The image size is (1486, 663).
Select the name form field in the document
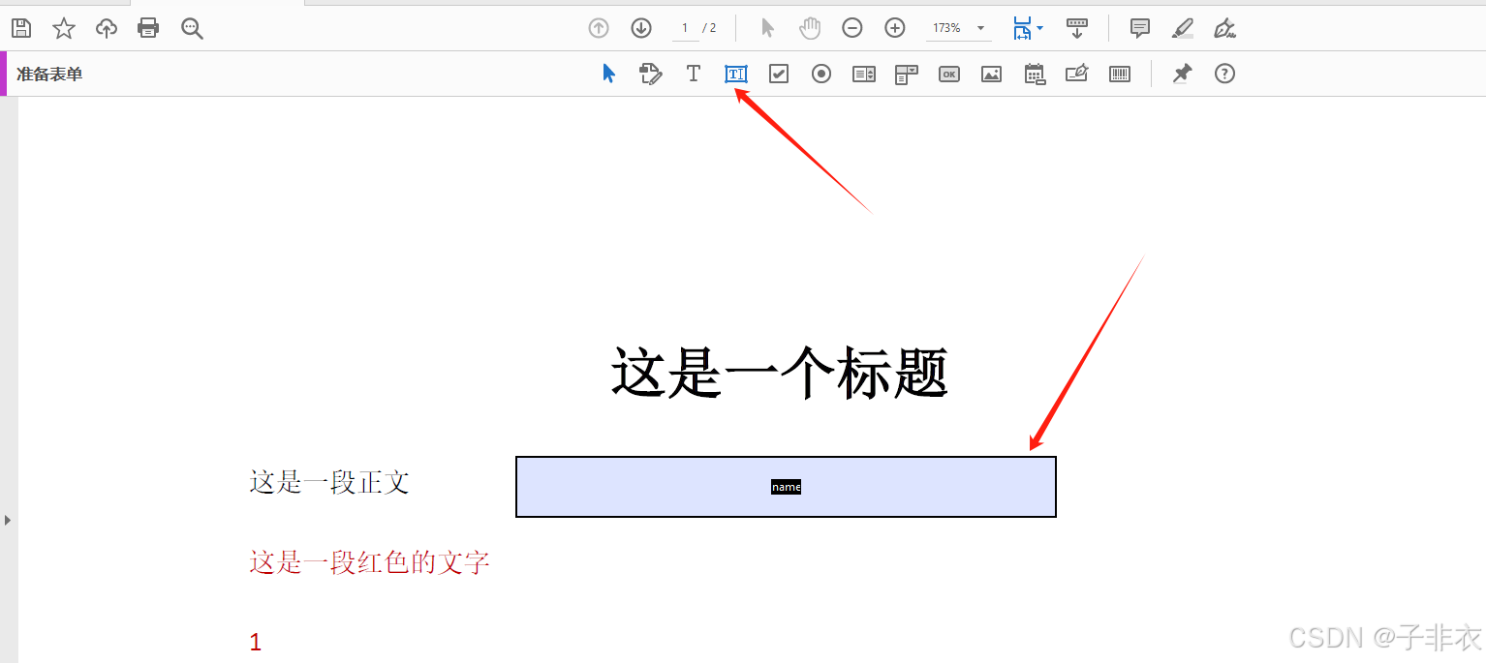(x=786, y=487)
